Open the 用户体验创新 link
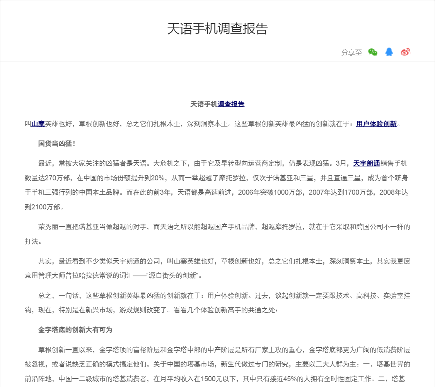 coord(377,124)
